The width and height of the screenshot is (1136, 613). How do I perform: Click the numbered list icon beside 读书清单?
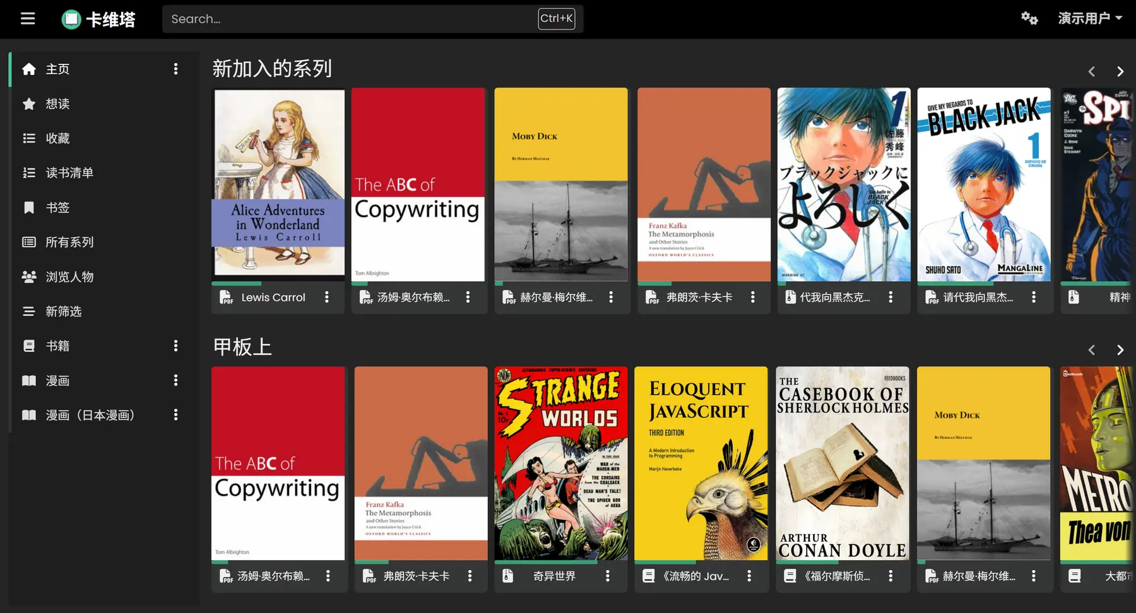(x=29, y=173)
